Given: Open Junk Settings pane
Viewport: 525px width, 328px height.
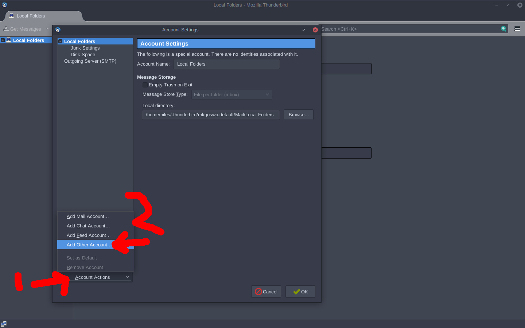Looking at the screenshot, I should (x=85, y=48).
